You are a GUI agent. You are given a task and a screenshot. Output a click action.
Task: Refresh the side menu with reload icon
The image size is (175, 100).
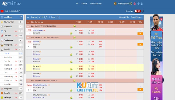pyautogui.click(x=21, y=17)
